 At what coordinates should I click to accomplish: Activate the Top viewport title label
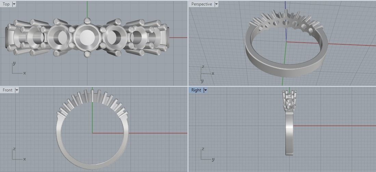(x=6, y=4)
